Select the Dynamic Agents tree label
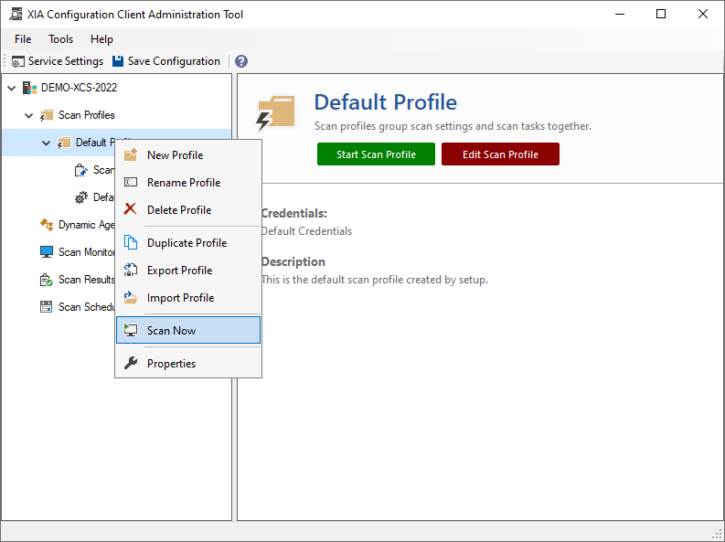This screenshot has width=725, height=542. click(86, 225)
